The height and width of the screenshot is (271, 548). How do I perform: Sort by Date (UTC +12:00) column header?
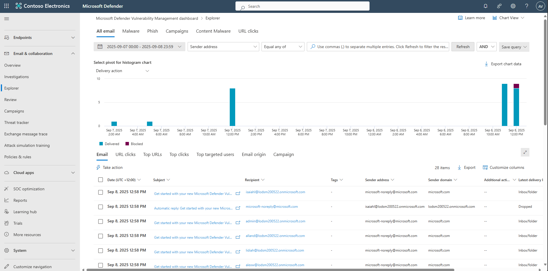pos(124,180)
